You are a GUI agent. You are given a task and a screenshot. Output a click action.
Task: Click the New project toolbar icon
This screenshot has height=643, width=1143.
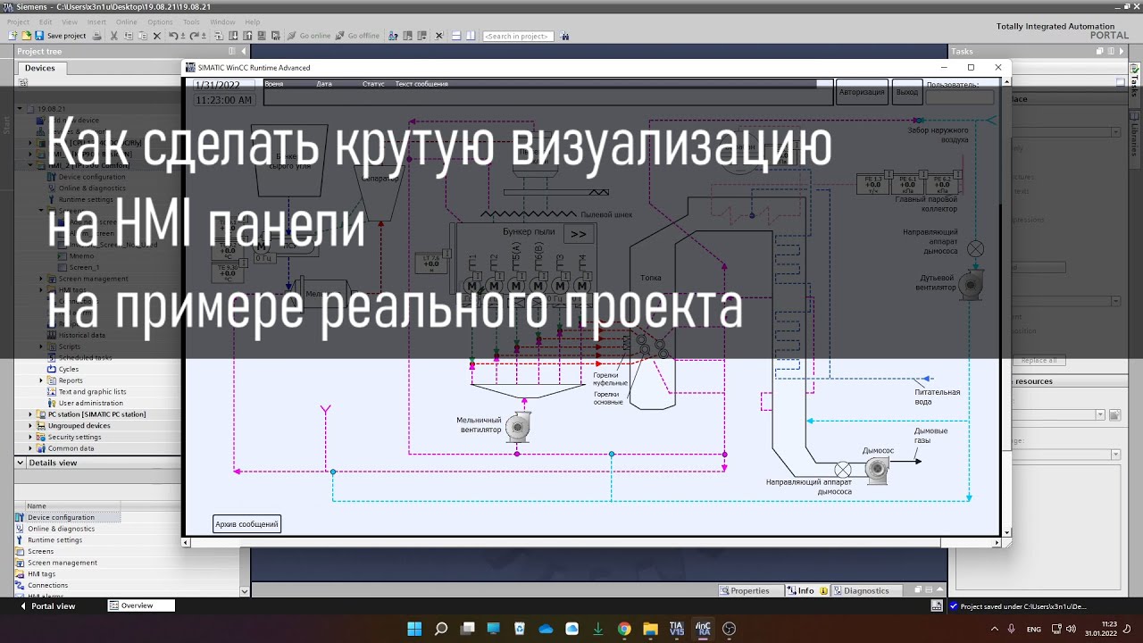pos(13,36)
